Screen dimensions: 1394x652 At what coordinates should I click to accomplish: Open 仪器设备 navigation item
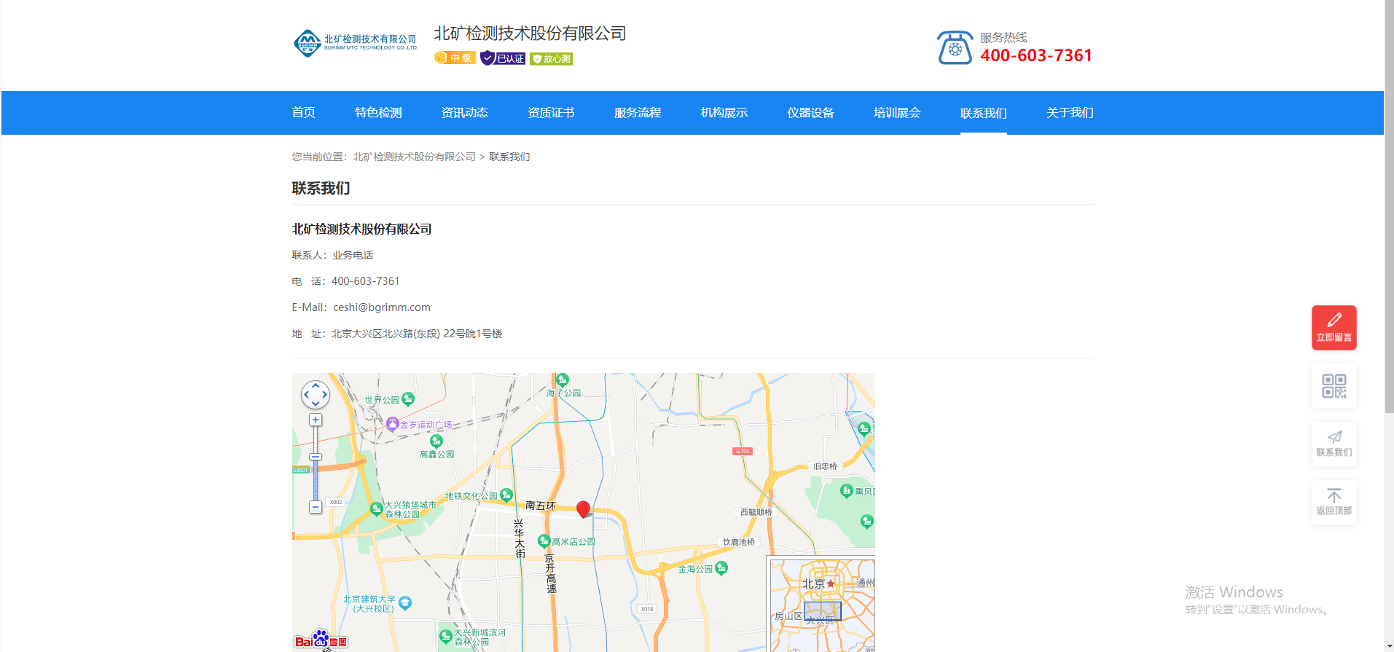tap(810, 113)
